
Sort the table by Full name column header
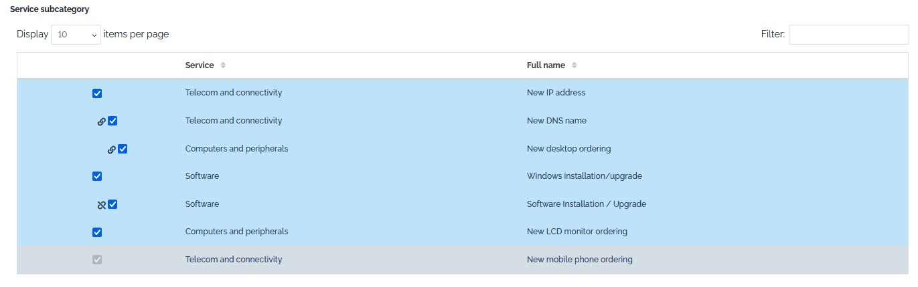point(546,65)
